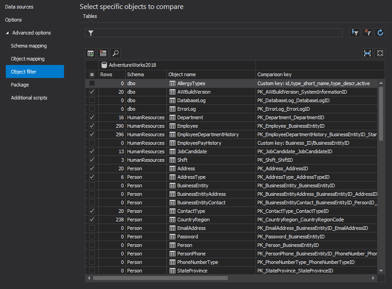Toggle the header select-all checkbox
The width and height of the screenshot is (392, 289).
(x=92, y=74)
